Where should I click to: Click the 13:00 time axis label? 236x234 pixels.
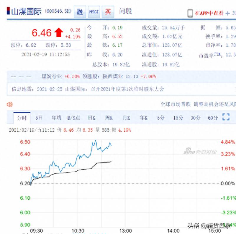tap(126, 231)
